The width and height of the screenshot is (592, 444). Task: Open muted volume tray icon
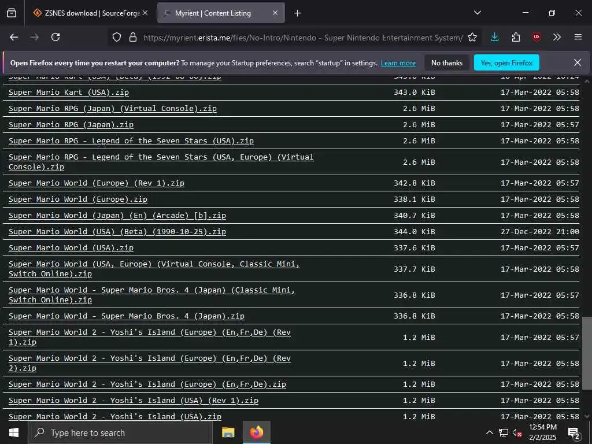click(517, 432)
